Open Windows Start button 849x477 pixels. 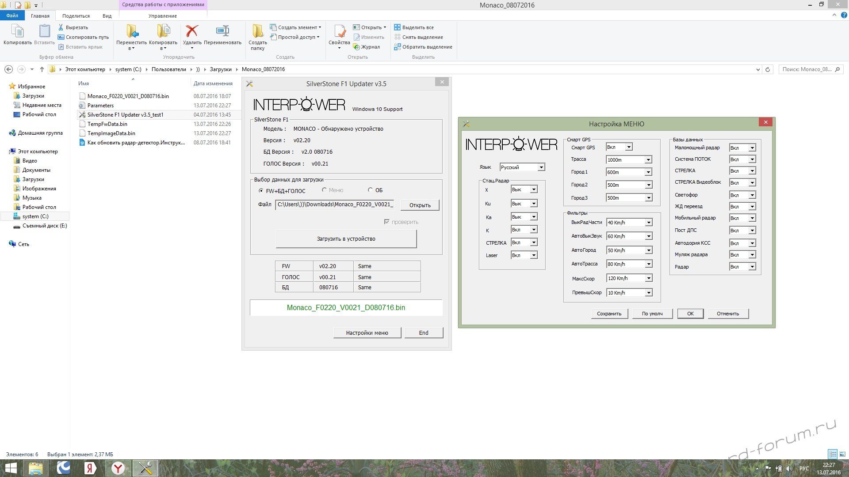tap(11, 468)
